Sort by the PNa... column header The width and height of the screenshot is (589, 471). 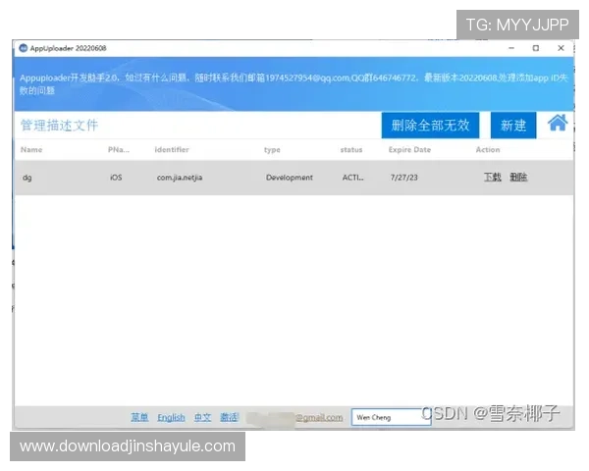click(119, 149)
